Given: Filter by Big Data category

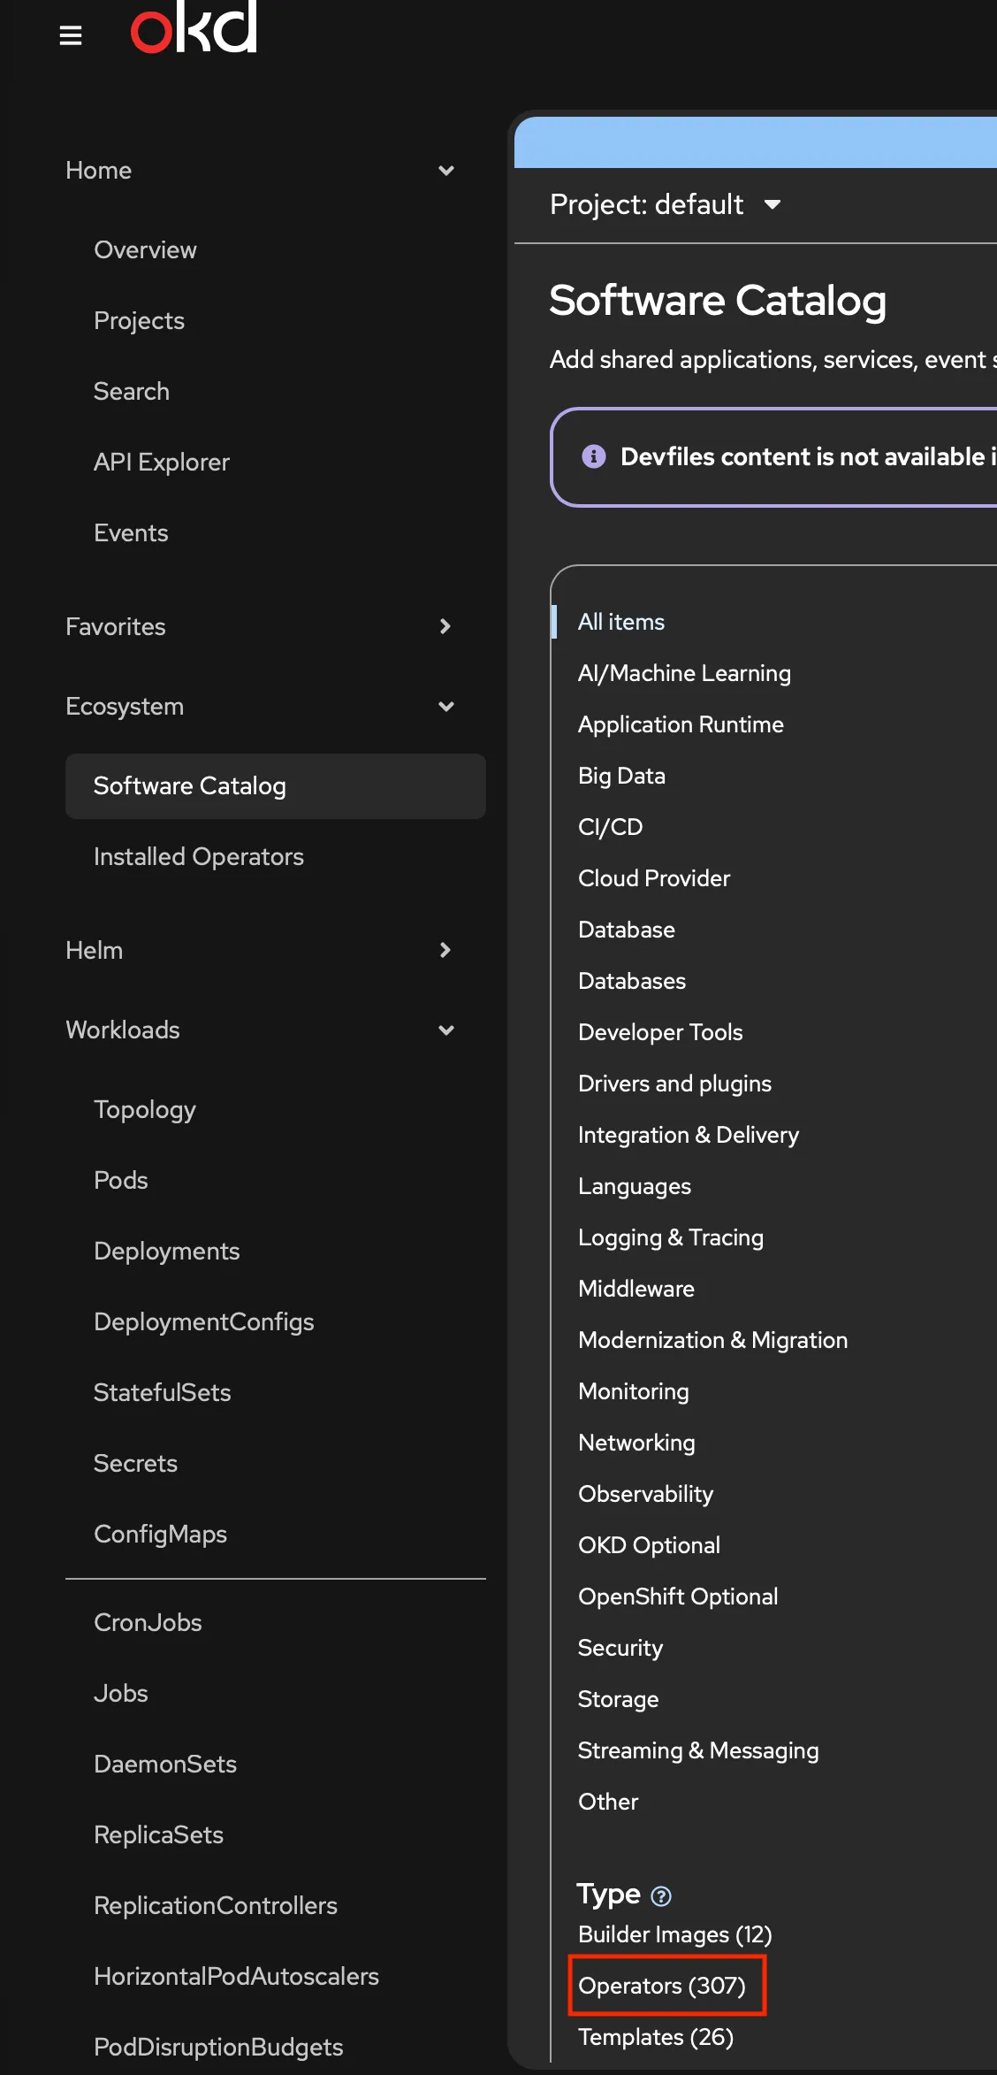Looking at the screenshot, I should tap(621, 776).
